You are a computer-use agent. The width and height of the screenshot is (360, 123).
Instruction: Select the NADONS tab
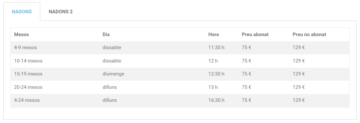point(22,12)
